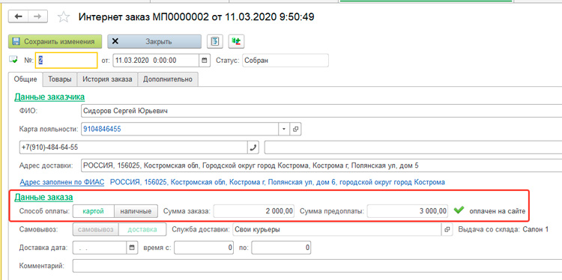Click the text Выдача со склада: Салон 1
This screenshot has height=280, width=562.
point(504,230)
